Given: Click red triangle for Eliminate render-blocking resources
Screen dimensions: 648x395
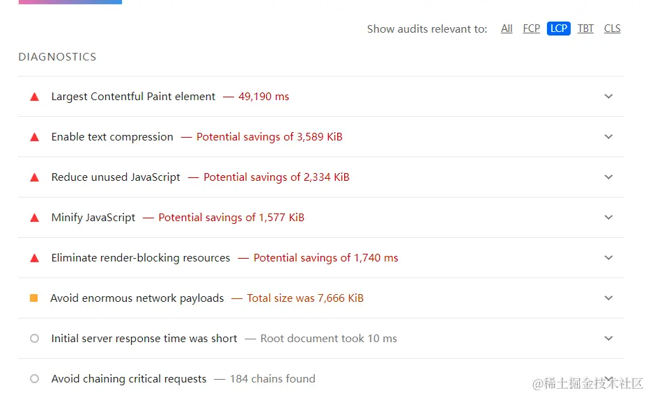Looking at the screenshot, I should 35,259.
